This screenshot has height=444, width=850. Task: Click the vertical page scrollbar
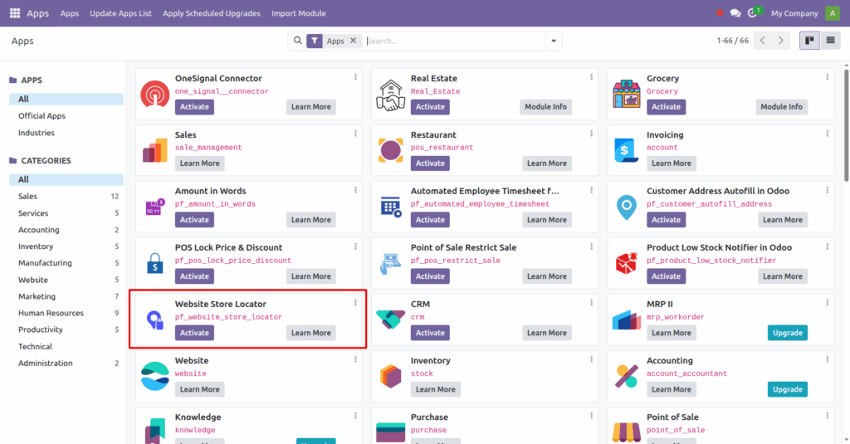point(846,126)
